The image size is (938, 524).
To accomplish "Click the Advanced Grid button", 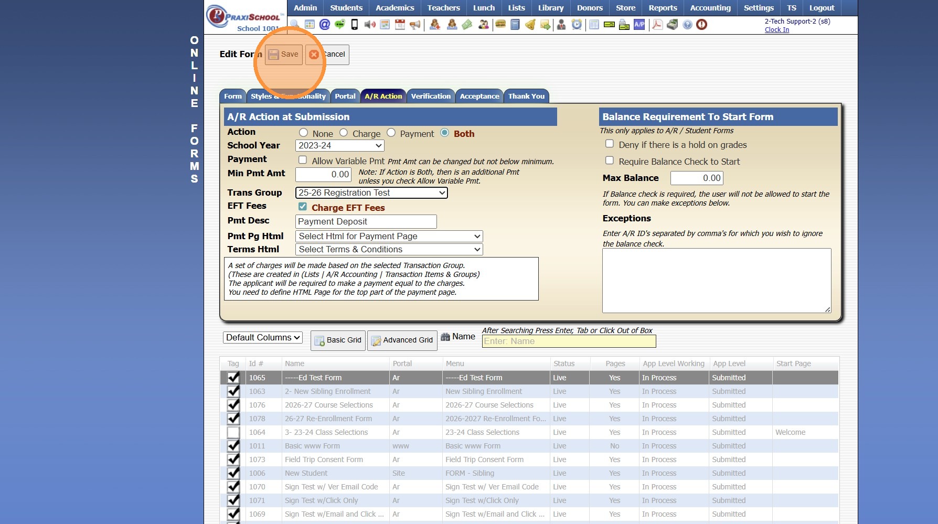I will [402, 340].
